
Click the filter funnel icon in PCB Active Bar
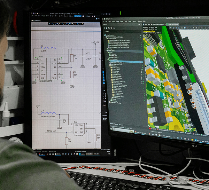(171, 28)
